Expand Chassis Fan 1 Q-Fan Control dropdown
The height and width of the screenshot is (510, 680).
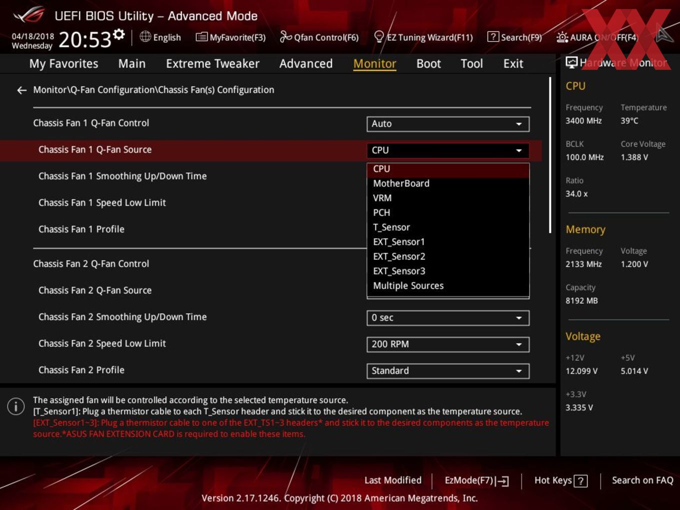pyautogui.click(x=448, y=124)
